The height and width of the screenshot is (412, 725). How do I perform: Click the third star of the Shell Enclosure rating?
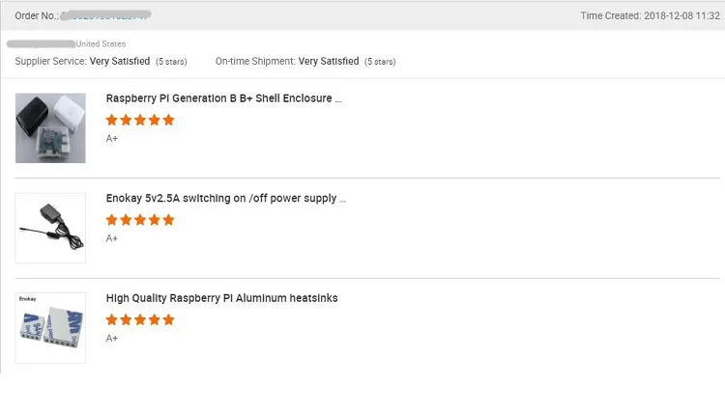pyautogui.click(x=140, y=121)
